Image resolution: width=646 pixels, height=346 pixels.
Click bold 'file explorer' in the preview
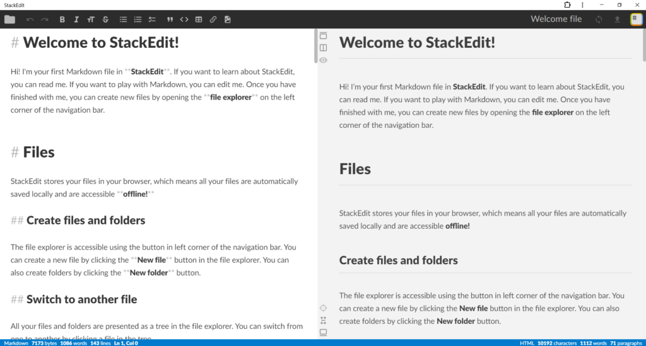tap(553, 112)
